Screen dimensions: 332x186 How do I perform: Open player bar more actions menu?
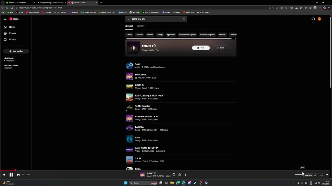(x=185, y=175)
